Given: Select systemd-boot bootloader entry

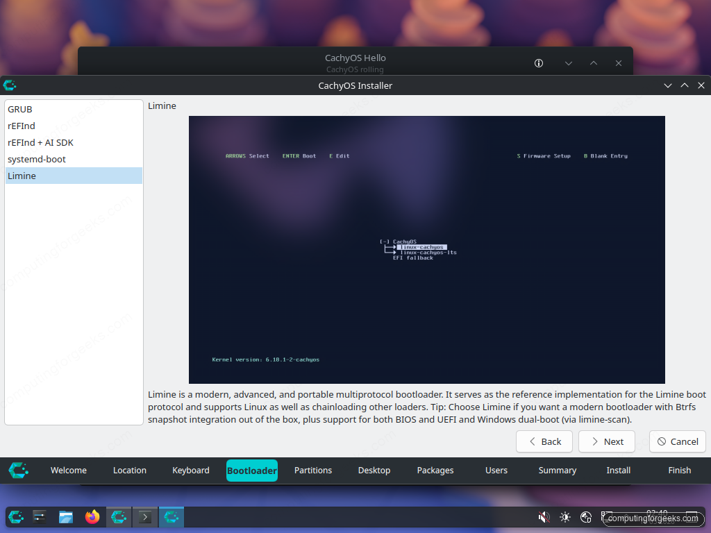Looking at the screenshot, I should coord(74,159).
